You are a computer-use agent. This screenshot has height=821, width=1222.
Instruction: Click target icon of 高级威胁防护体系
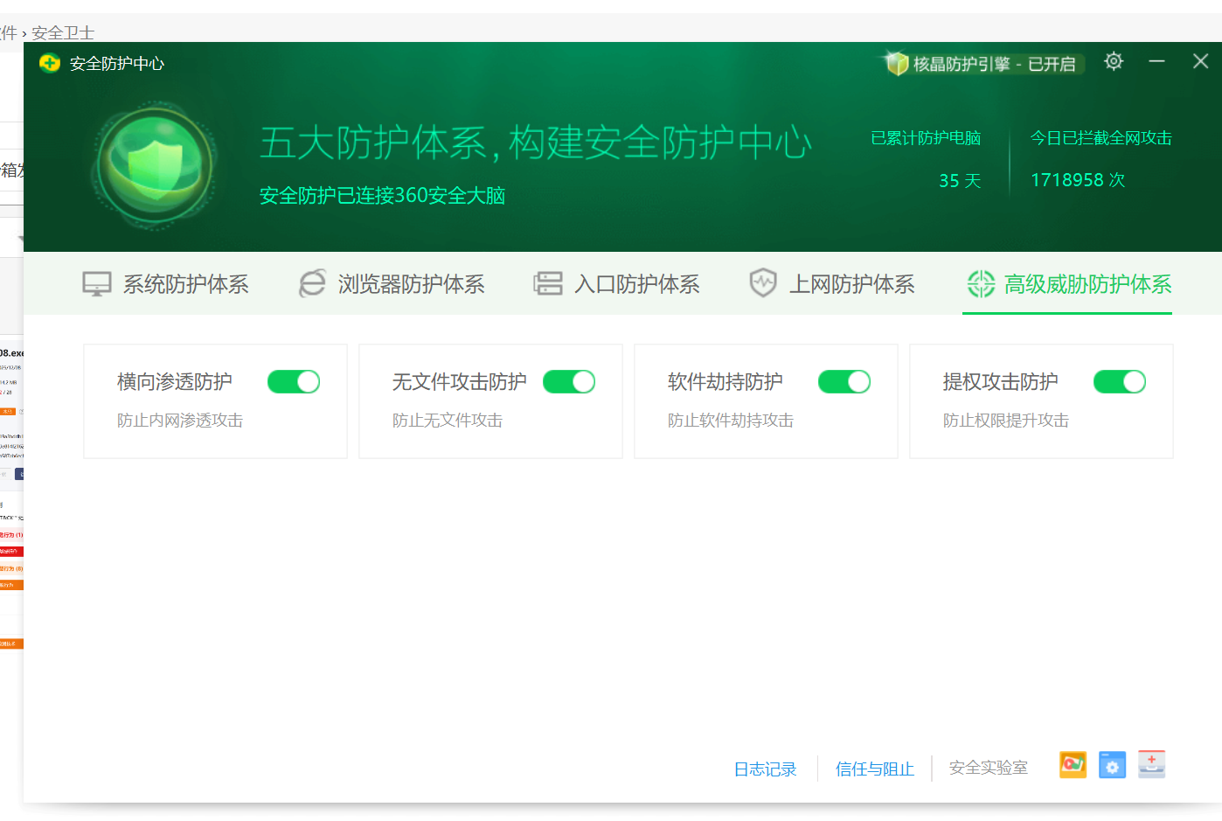[981, 283]
